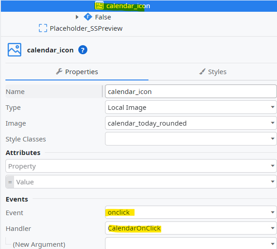The height and width of the screenshot is (249, 277).
Task: Switch to the Properties tab
Action: tap(77, 72)
